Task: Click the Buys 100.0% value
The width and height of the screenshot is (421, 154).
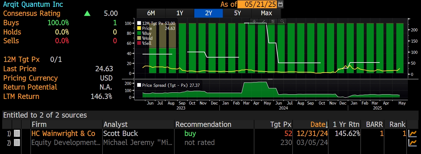Action: click(x=58, y=23)
